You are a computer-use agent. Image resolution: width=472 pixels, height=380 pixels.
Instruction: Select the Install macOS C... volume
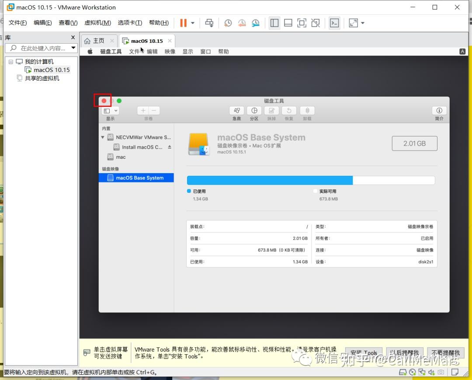pos(138,147)
